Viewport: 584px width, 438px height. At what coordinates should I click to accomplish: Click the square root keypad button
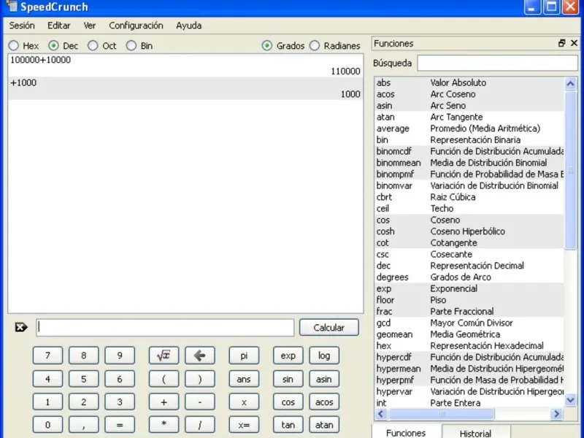pos(164,356)
